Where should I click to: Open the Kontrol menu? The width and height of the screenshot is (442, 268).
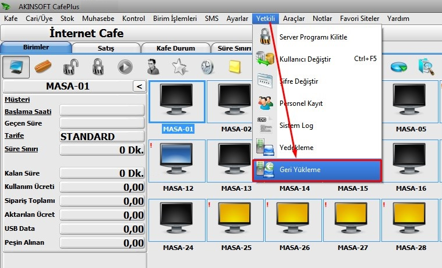pyautogui.click(x=133, y=19)
